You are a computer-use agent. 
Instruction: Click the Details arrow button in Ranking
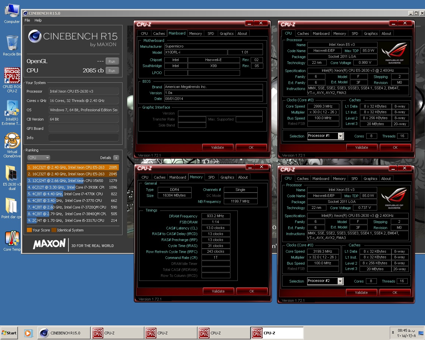[x=116, y=158]
